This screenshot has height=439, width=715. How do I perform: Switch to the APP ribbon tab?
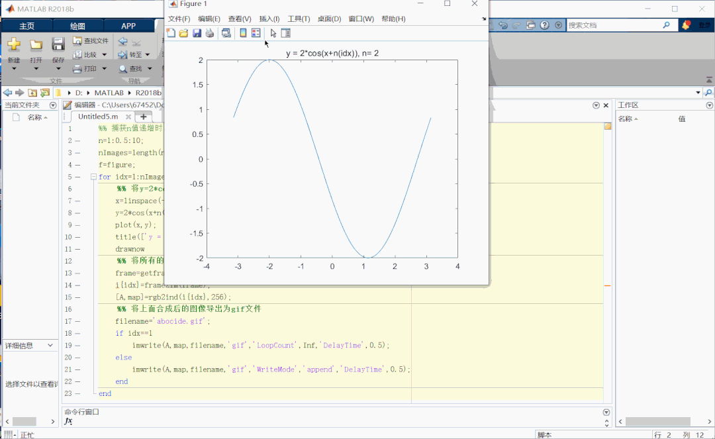click(x=128, y=26)
